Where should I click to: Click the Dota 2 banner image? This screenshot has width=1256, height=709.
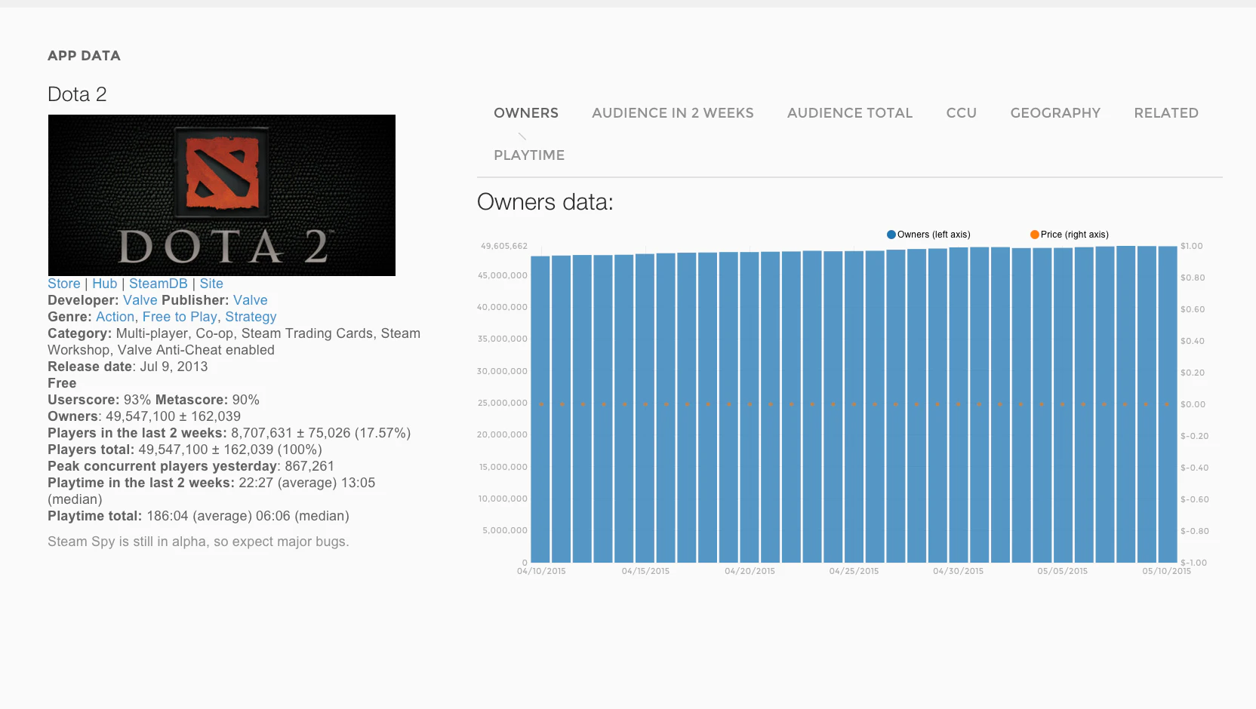[222, 195]
